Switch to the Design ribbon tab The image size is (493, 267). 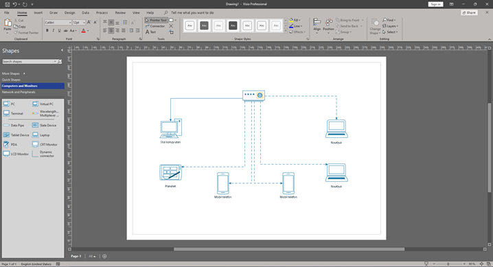pos(69,13)
